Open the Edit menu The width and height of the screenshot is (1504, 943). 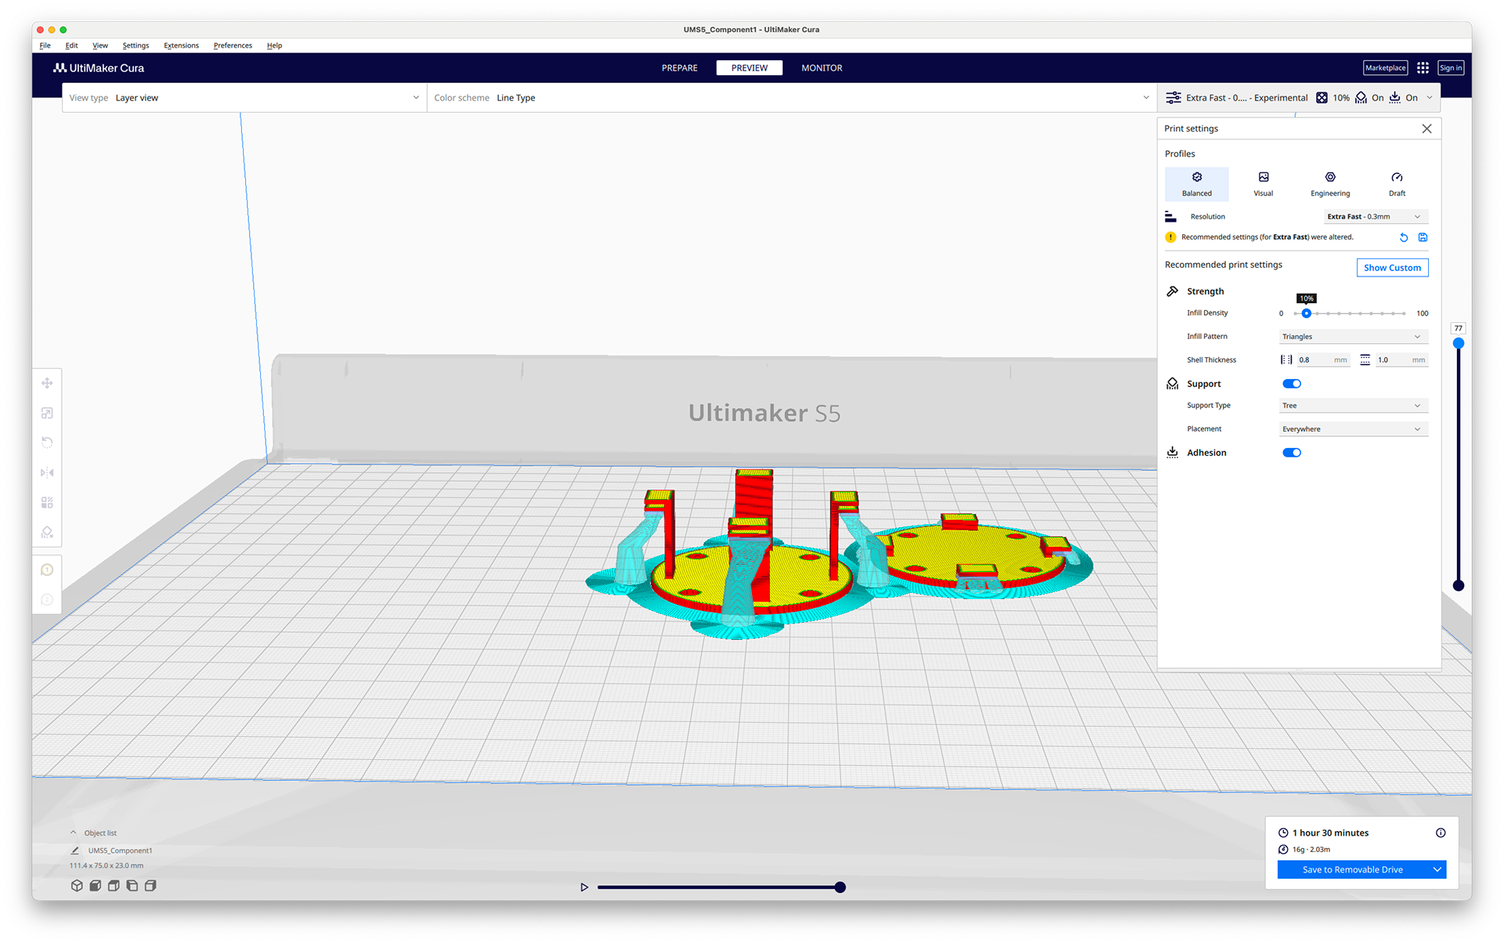[x=71, y=45]
